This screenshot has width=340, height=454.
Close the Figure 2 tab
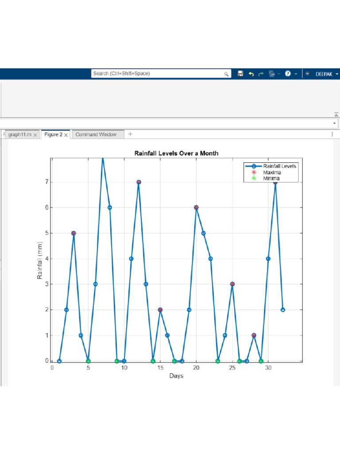pyautogui.click(x=66, y=135)
